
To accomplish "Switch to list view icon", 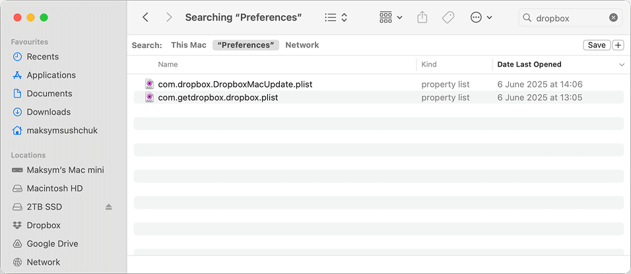I will click(331, 18).
